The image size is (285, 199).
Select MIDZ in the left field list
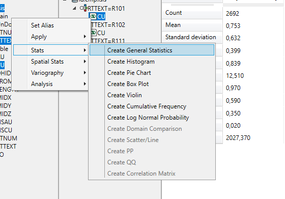click(x=6, y=114)
